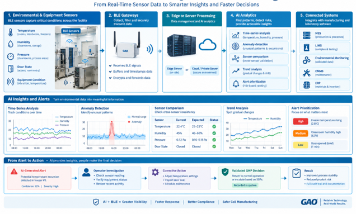Click 'Inspect door seal' in Corrective Action
This screenshot has width=356, height=214.
(175, 180)
